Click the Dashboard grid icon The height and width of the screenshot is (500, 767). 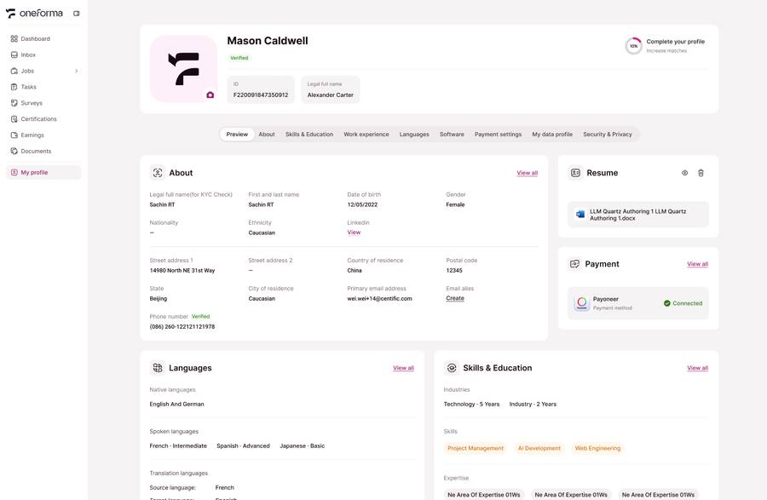[x=14, y=38]
